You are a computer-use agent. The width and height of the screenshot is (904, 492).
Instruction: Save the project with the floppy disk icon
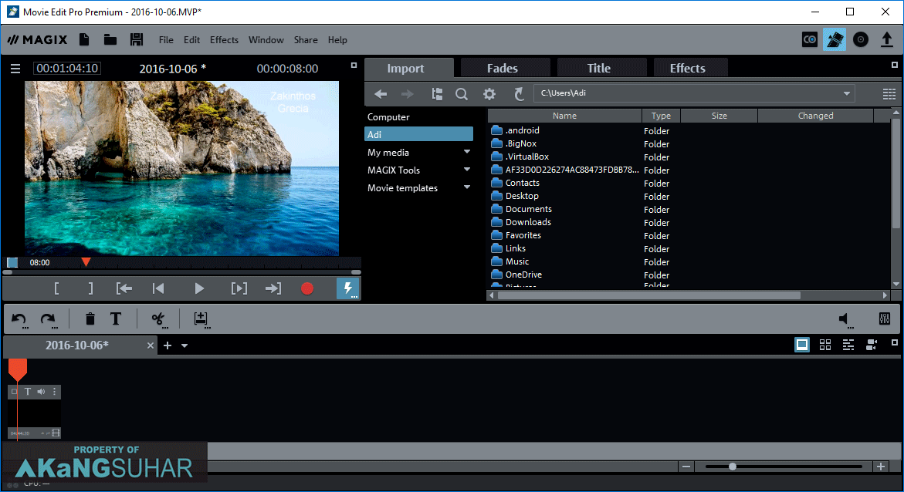click(x=136, y=40)
